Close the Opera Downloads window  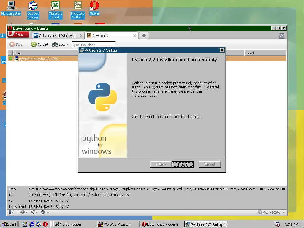point(284,28)
